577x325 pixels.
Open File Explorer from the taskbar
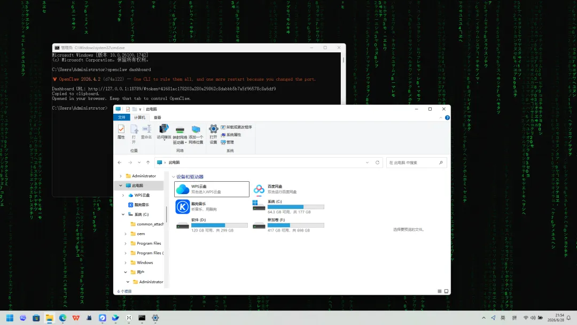pos(49,318)
